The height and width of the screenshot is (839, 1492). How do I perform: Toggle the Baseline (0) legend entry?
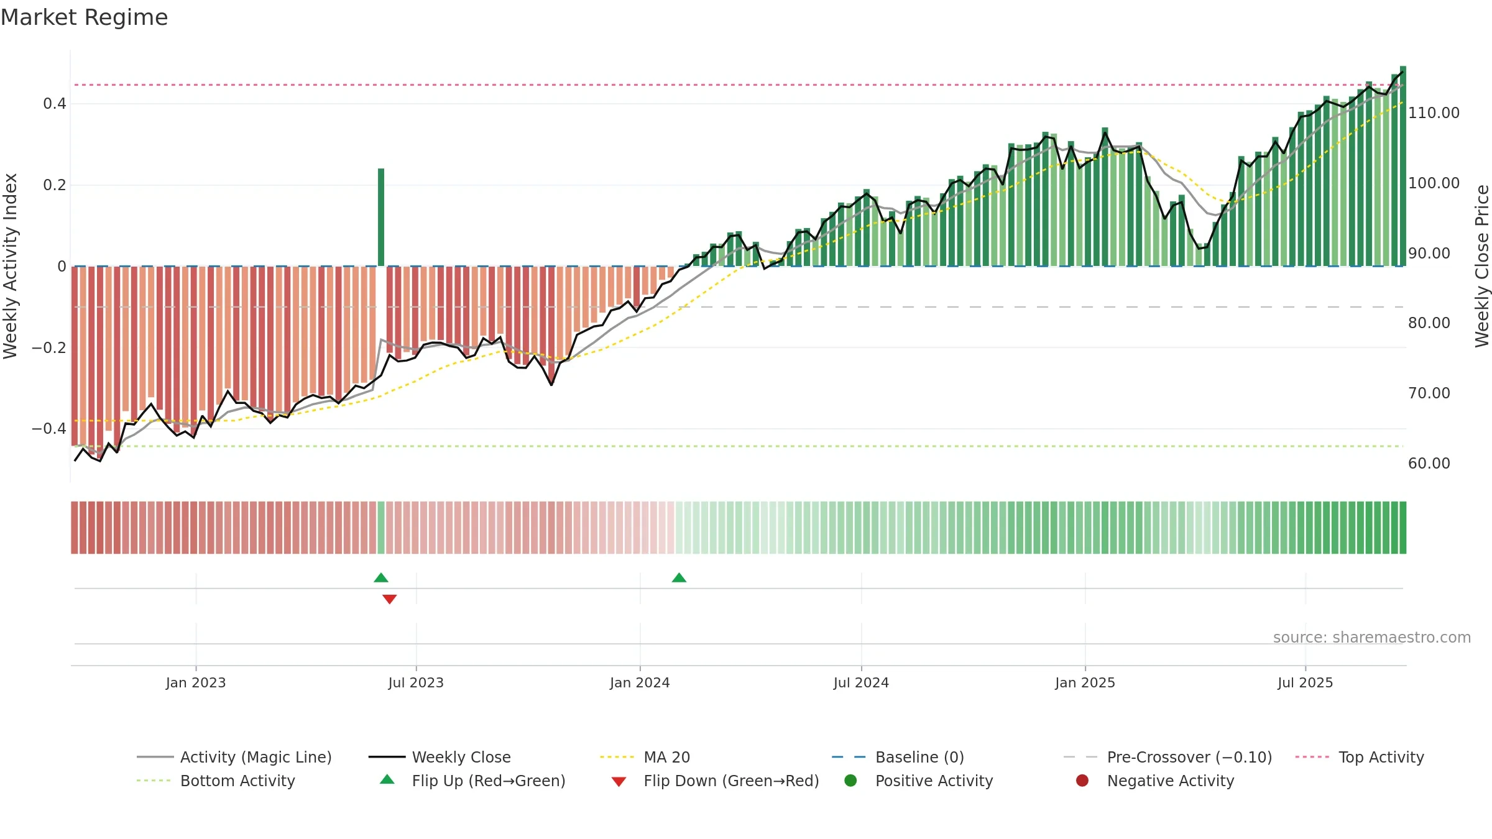point(898,757)
